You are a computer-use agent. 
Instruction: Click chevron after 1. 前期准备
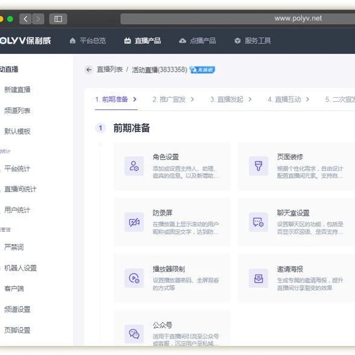pos(135,100)
